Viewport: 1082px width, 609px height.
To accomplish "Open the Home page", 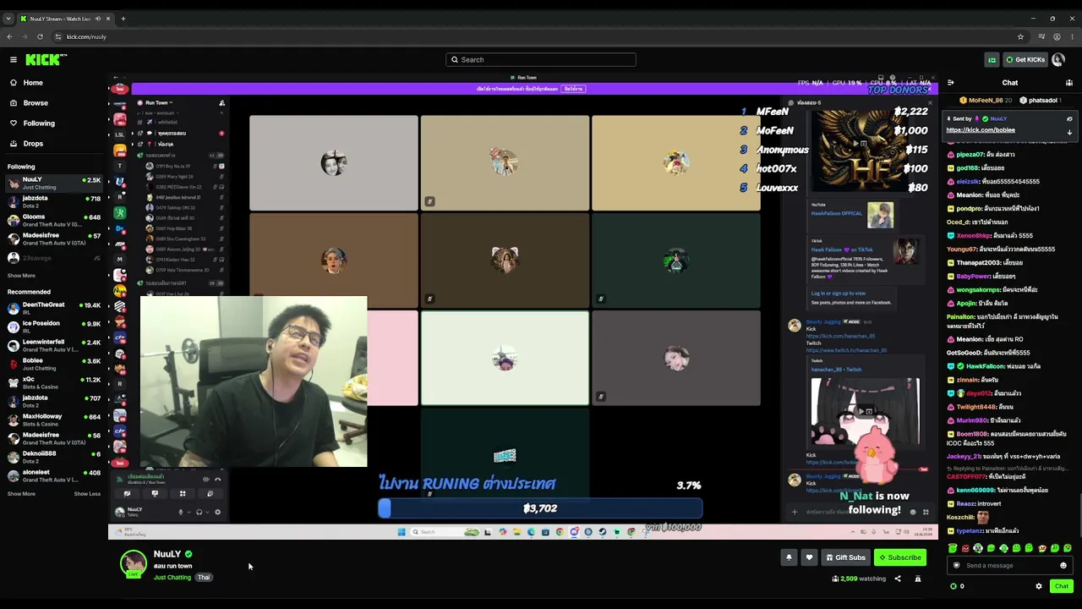I will 26,83.
